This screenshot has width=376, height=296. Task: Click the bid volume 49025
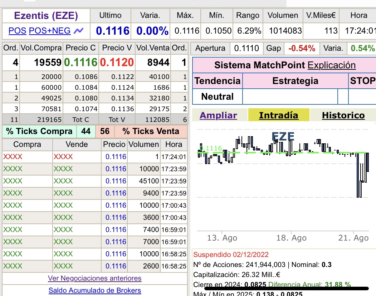click(51, 98)
